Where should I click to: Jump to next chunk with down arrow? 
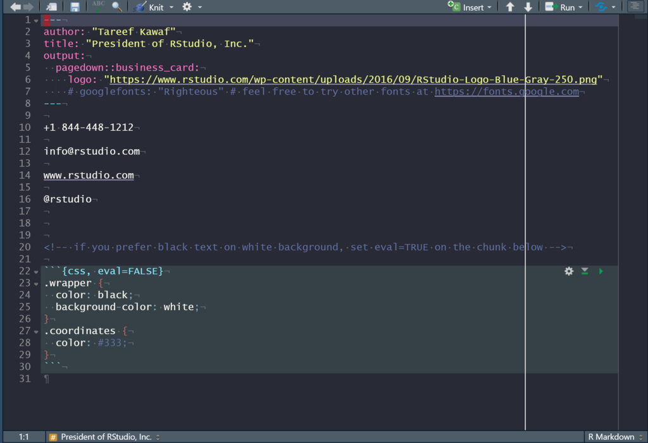528,7
